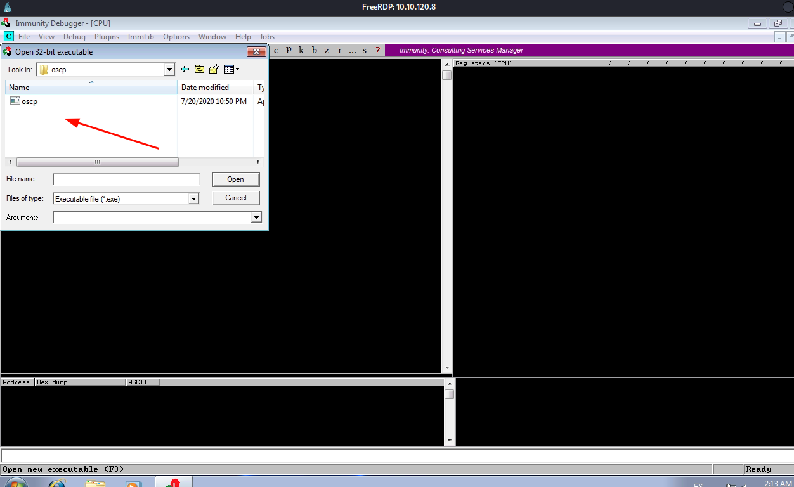Click disassembly pane scroll-up arrow
Screen dimensions: 794x487
click(x=447, y=63)
